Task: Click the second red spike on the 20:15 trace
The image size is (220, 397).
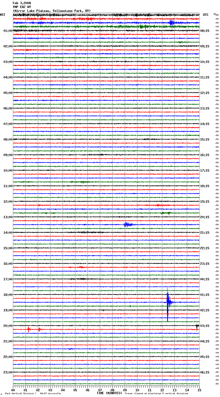Action: click(39, 329)
